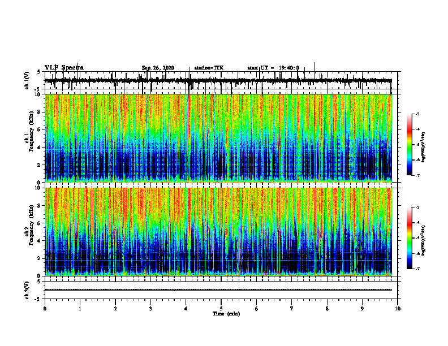448x346 pixels.
Task: Click the ch.1 spectrogram color bar
Action: [410, 145]
